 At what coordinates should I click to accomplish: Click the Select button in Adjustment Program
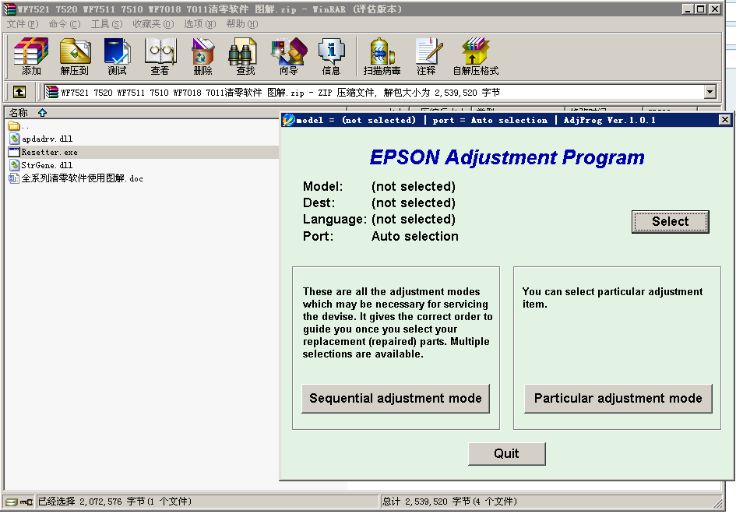671,221
